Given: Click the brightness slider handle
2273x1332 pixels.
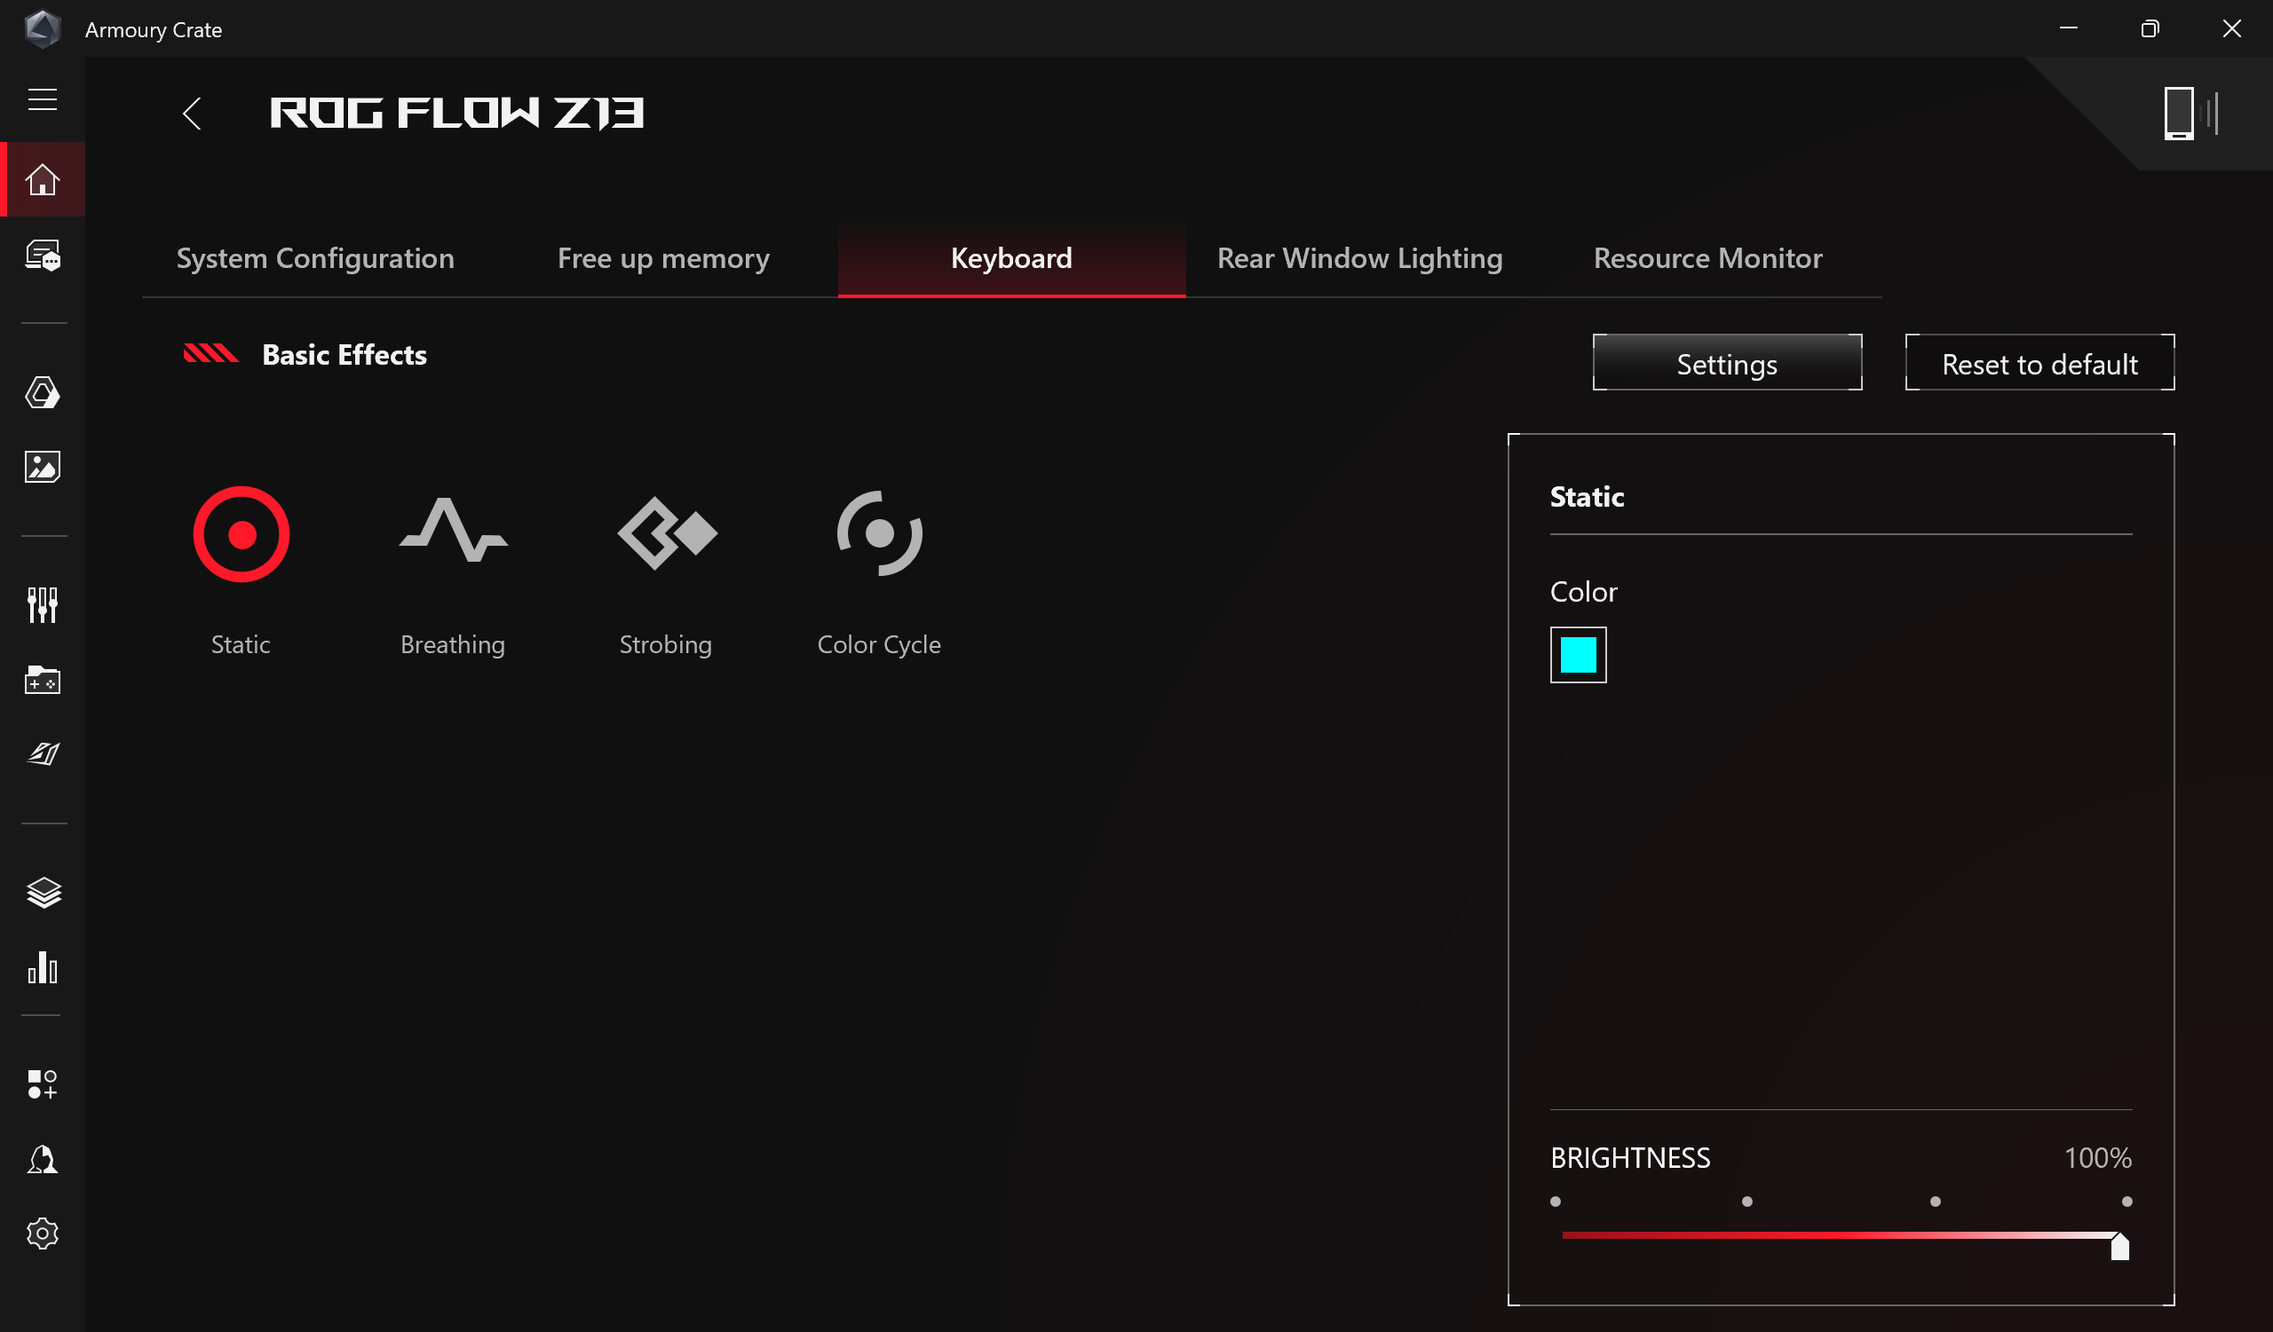Looking at the screenshot, I should [x=2119, y=1246].
